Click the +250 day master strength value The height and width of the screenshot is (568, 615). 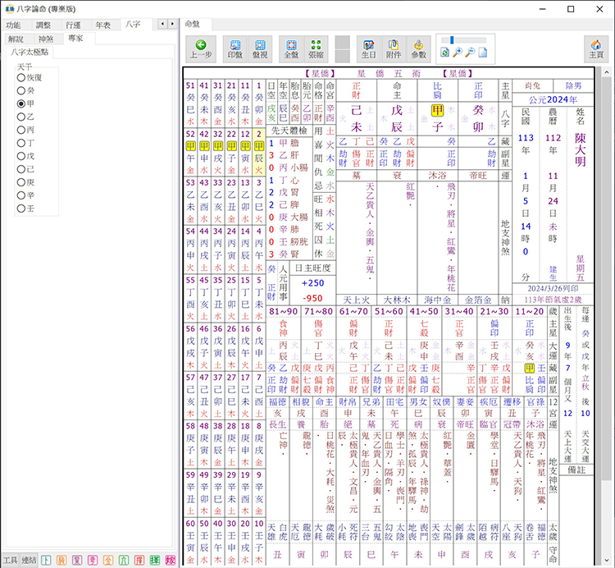click(x=312, y=283)
